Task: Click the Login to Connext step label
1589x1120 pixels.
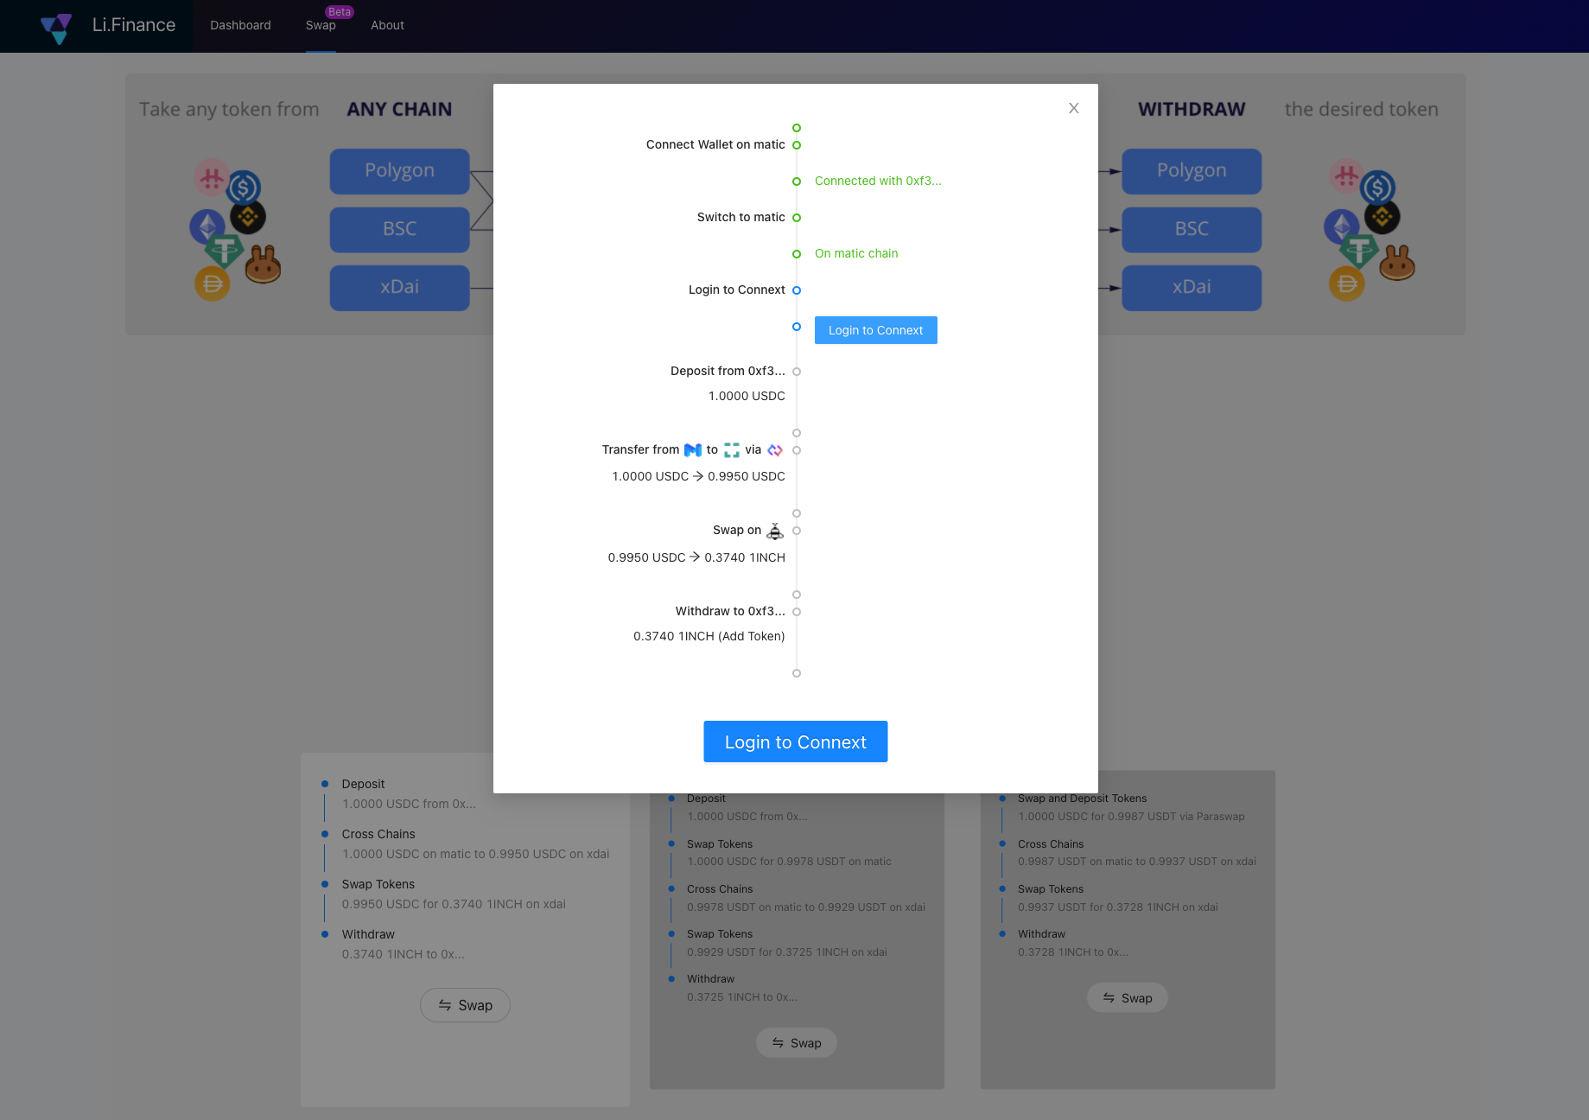Action: coord(737,290)
